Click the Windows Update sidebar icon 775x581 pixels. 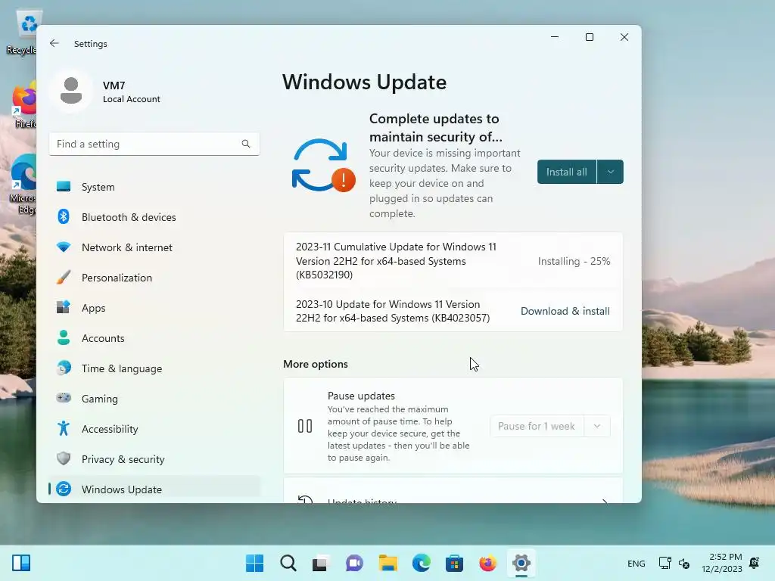(64, 489)
